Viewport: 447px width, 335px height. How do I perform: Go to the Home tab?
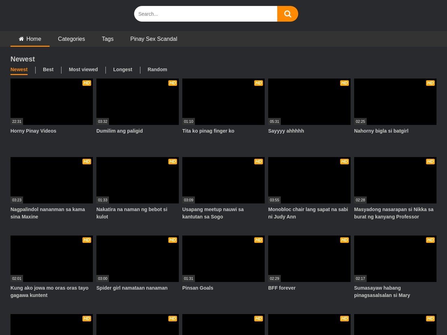(x=34, y=39)
